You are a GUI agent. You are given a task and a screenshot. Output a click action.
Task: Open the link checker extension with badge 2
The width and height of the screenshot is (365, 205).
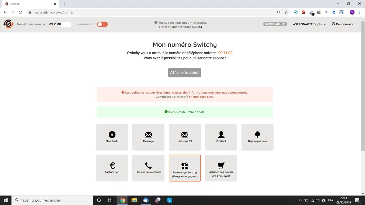pos(311,13)
